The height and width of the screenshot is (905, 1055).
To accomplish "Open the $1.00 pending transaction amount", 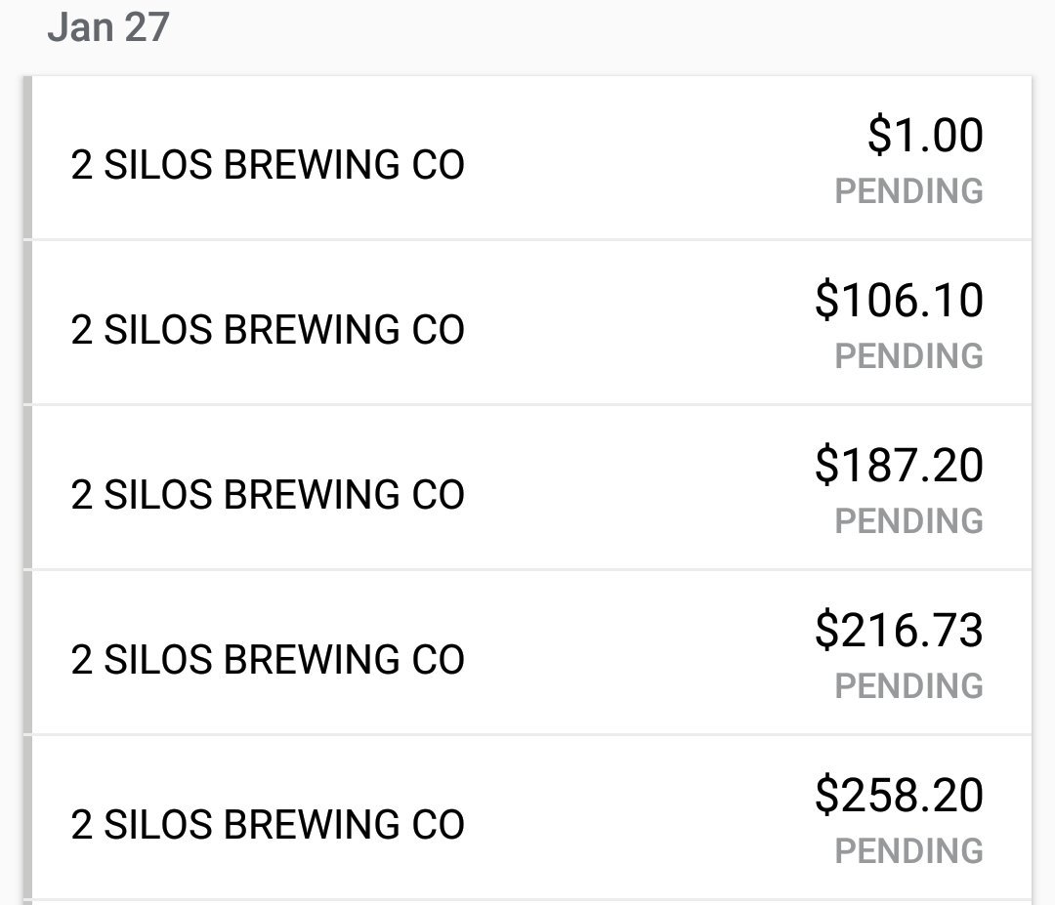I will click(924, 135).
